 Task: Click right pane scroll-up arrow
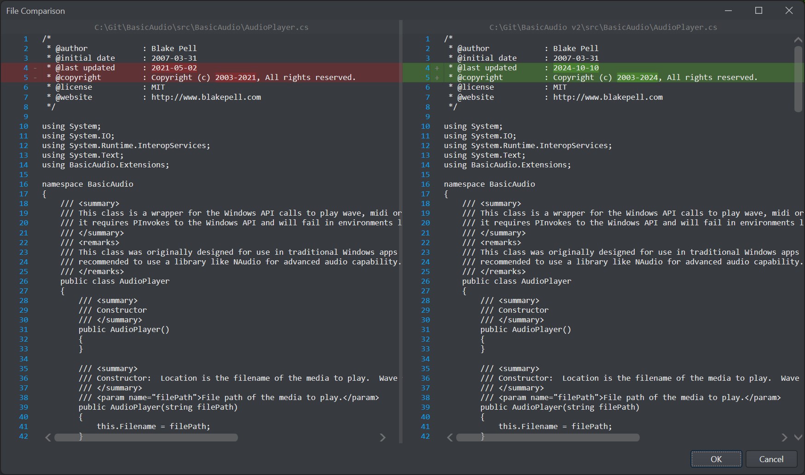point(798,40)
